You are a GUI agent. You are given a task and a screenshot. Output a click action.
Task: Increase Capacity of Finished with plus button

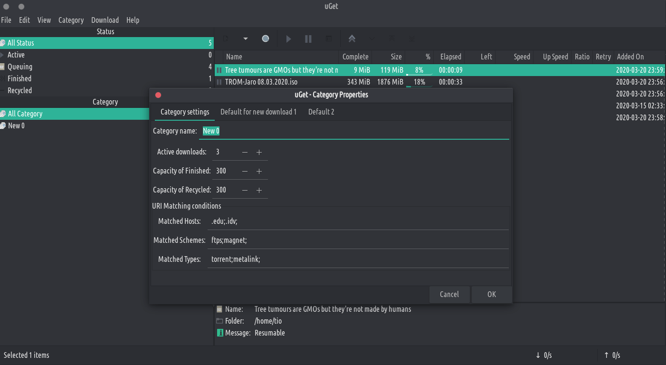pos(259,171)
